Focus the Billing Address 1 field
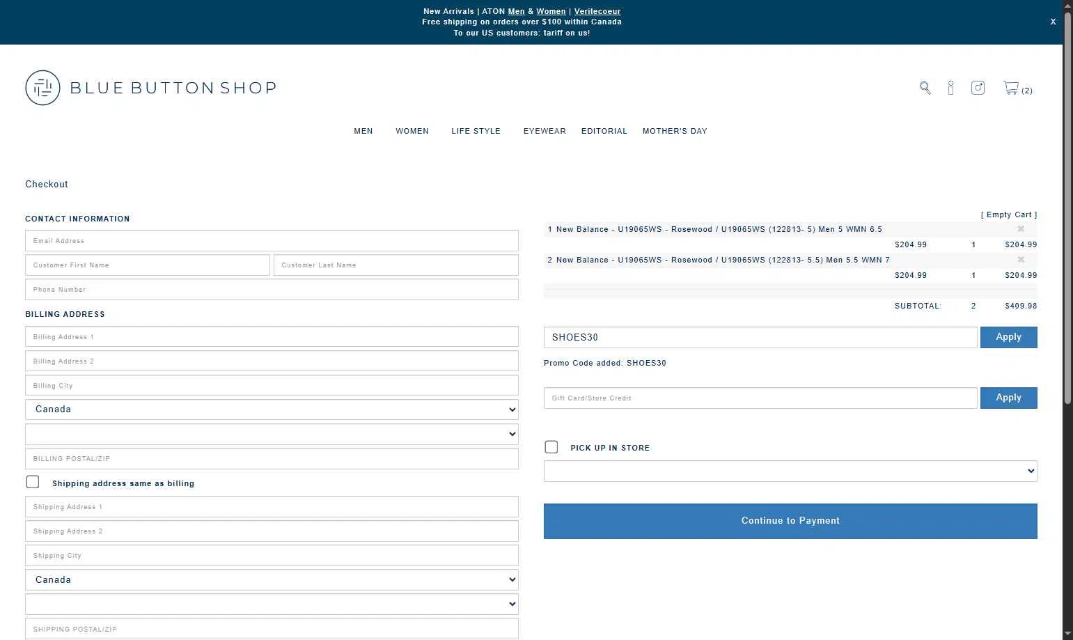The height and width of the screenshot is (640, 1073). [x=272, y=336]
